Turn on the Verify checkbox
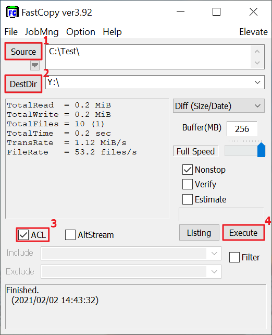The width and height of the screenshot is (272, 335). pos(188,184)
